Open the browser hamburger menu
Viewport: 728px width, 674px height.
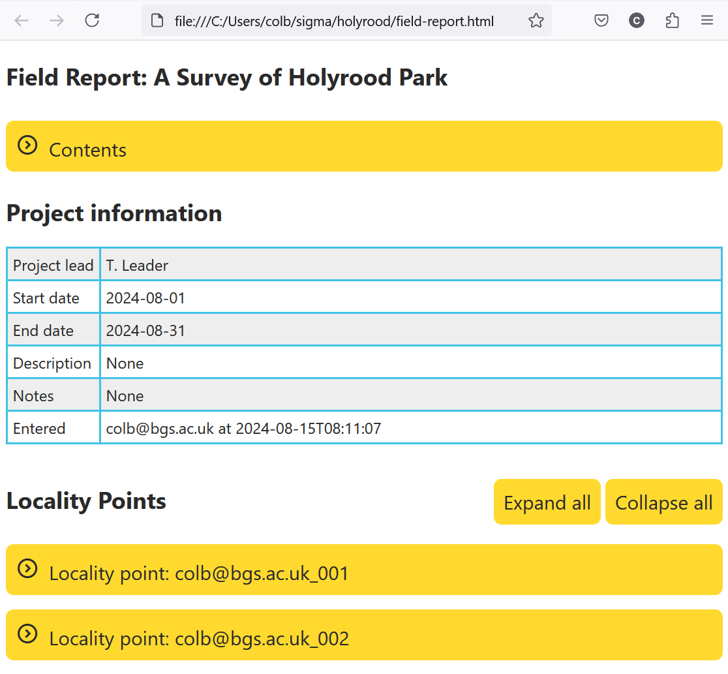(x=707, y=20)
